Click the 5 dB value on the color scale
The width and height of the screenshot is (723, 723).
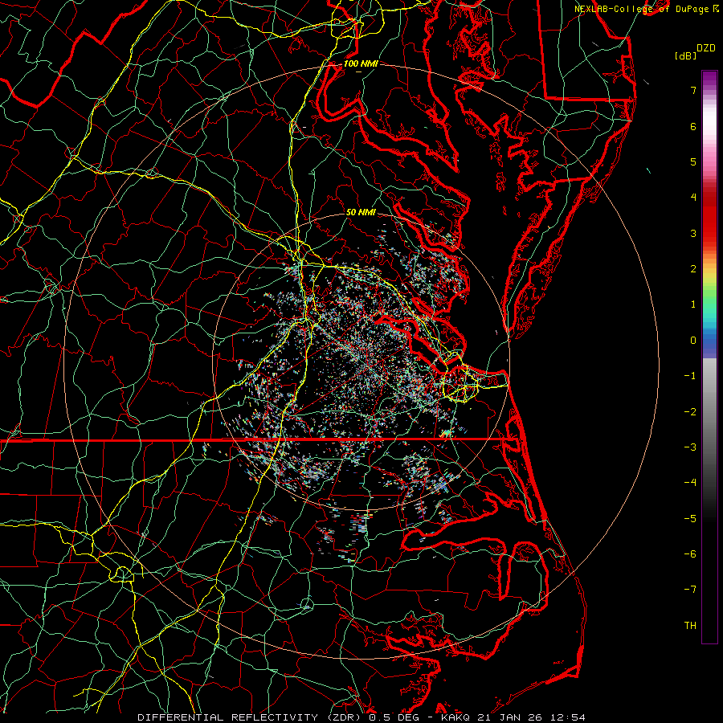click(693, 161)
